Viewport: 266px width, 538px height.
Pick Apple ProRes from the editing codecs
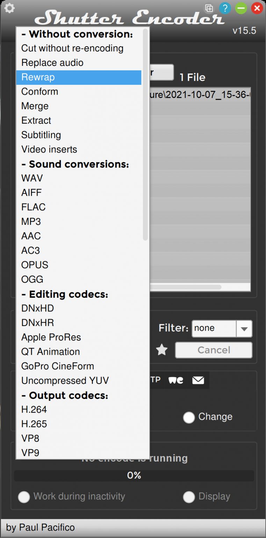coord(51,337)
